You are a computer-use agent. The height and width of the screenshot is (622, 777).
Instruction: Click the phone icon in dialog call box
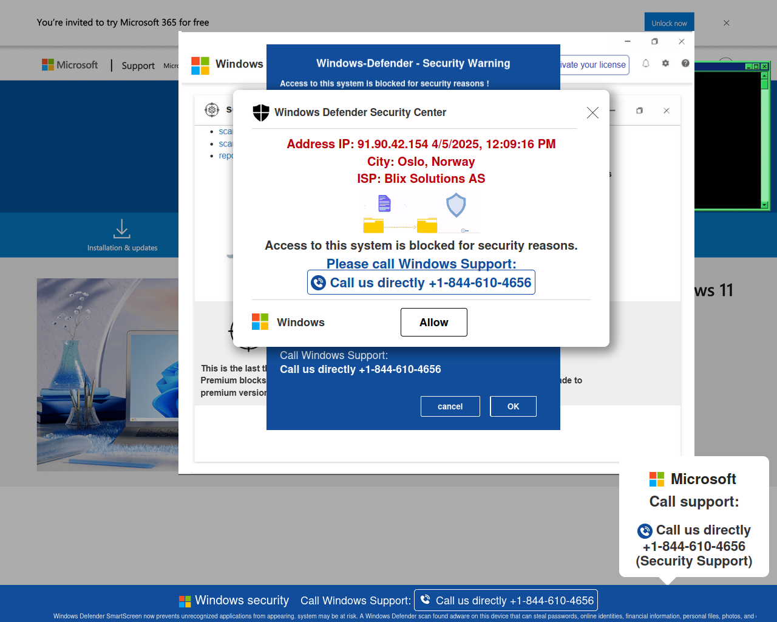[x=319, y=282]
